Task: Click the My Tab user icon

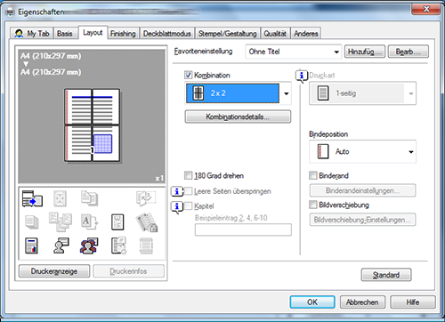Action: (x=19, y=34)
